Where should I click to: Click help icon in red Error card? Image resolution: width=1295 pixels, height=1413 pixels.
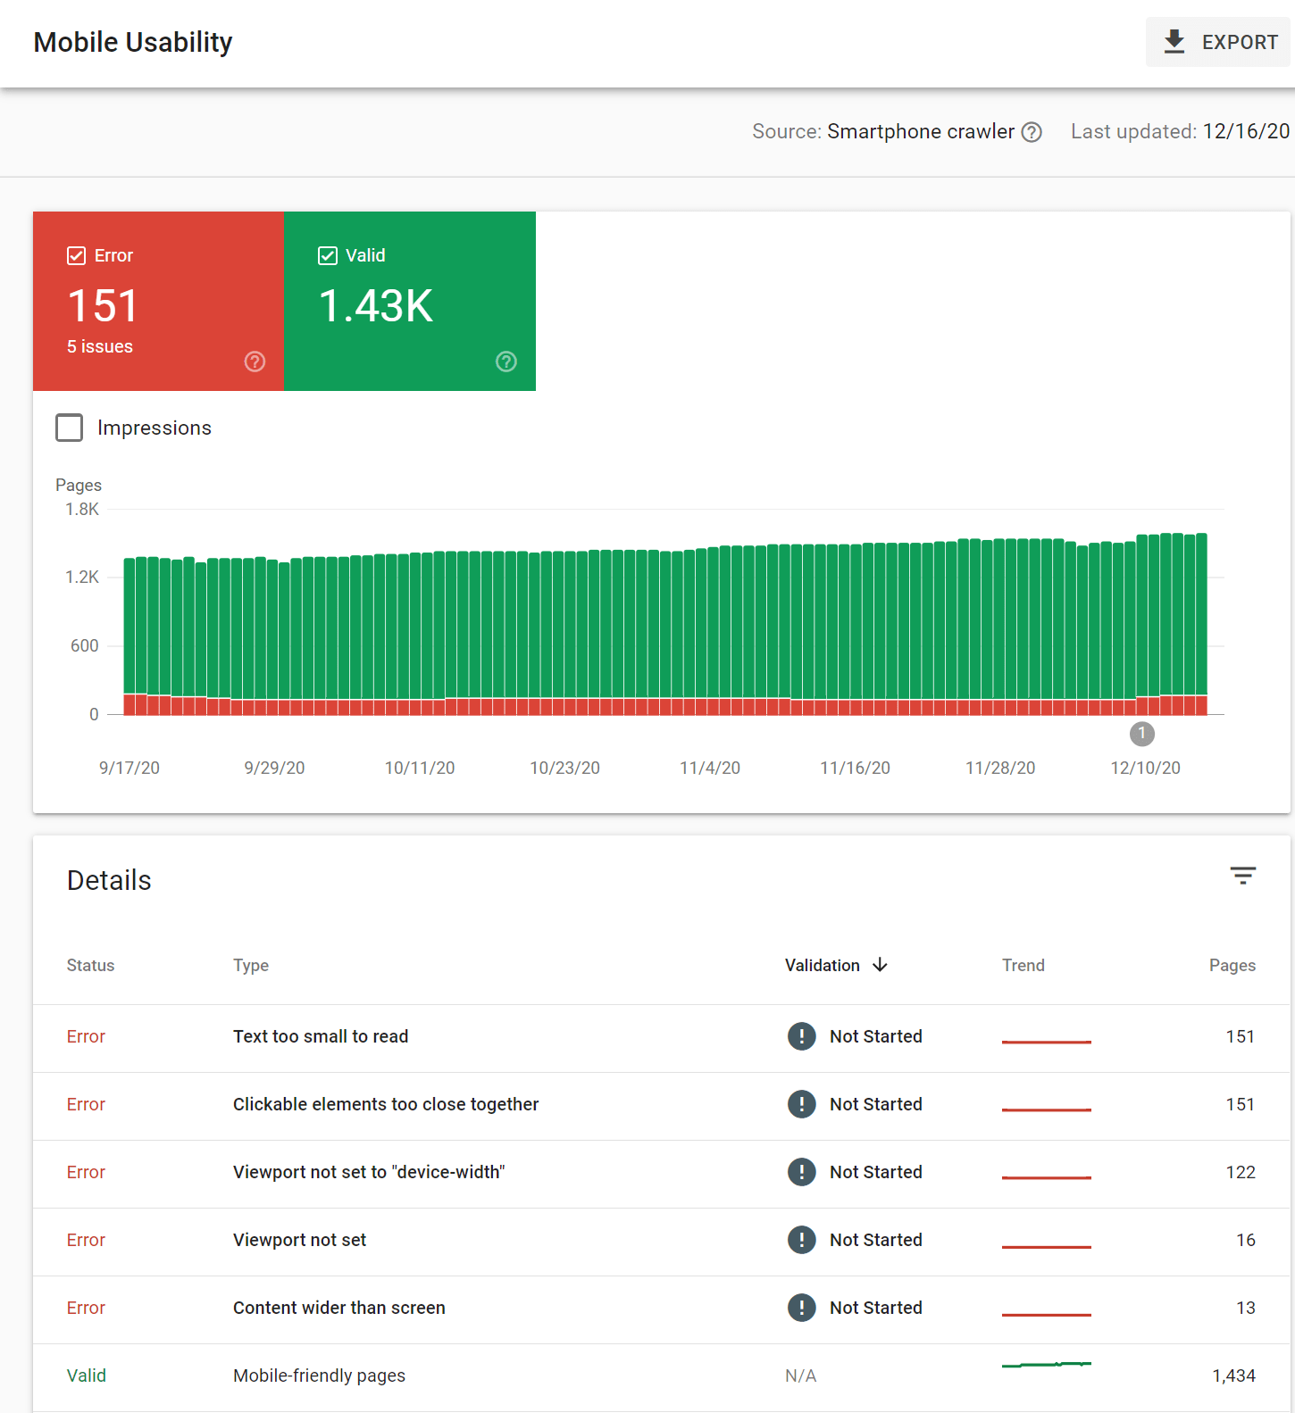[x=255, y=362]
